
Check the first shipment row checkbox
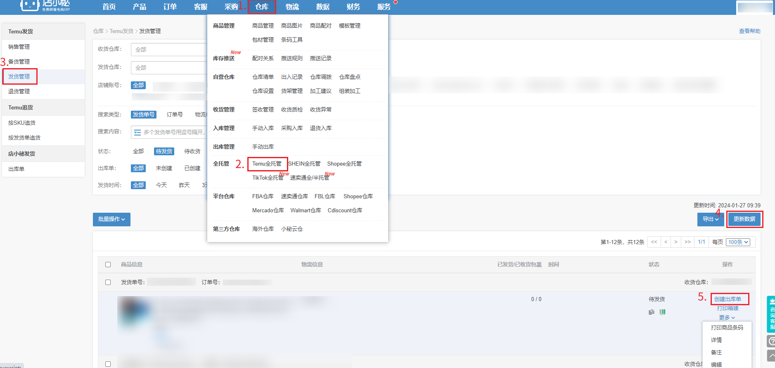pos(108,283)
